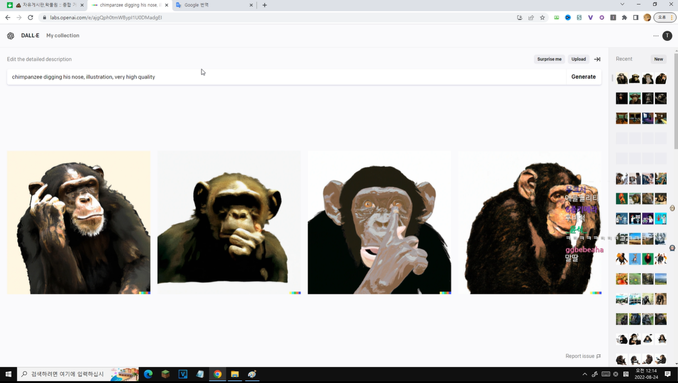678x383 pixels.
Task: Open the tab search dropdown arrow
Action: coord(622,5)
